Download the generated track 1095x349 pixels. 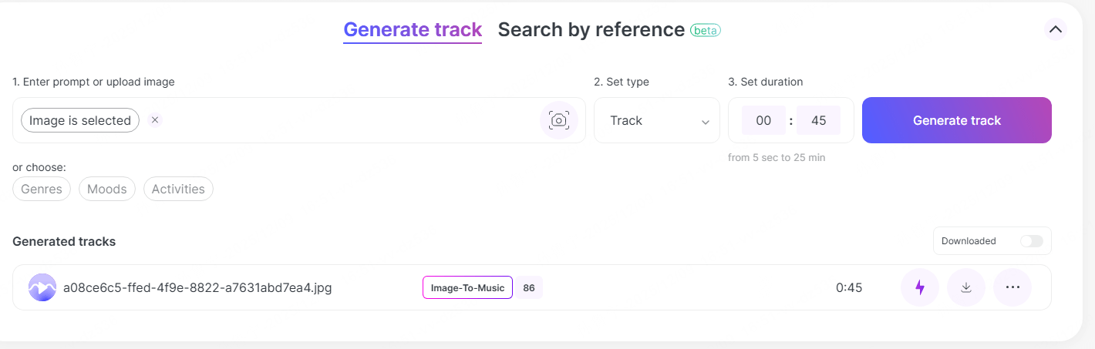click(965, 287)
